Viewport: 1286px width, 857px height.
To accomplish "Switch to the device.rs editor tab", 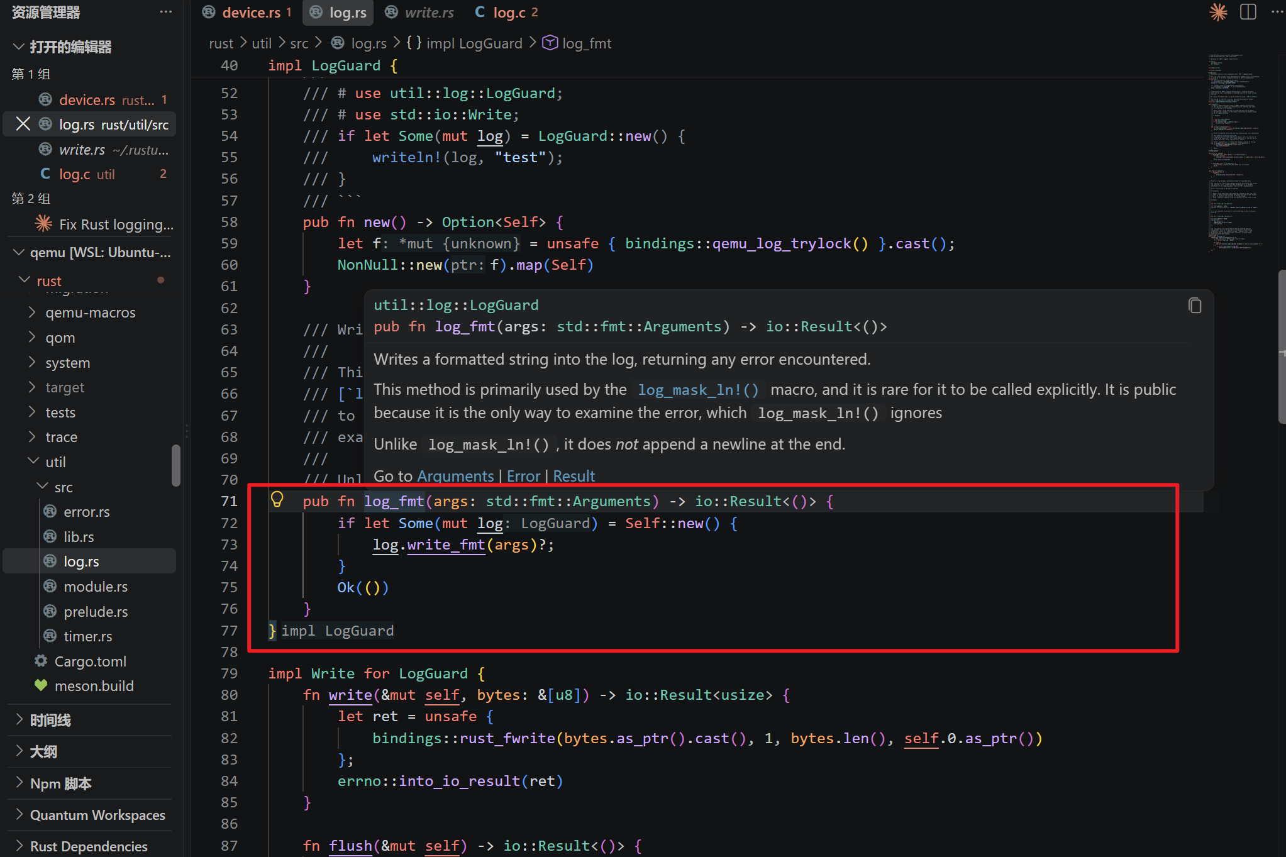I will [247, 13].
